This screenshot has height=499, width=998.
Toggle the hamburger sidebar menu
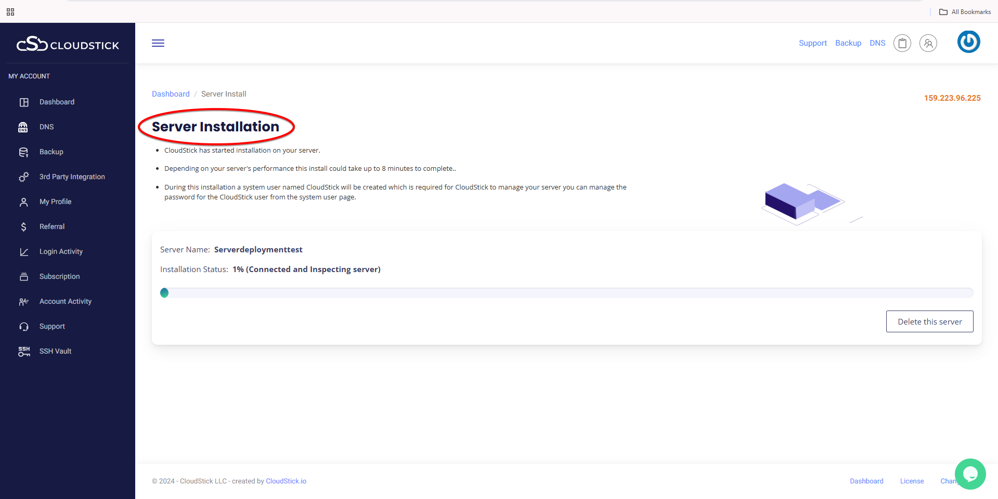pos(158,43)
